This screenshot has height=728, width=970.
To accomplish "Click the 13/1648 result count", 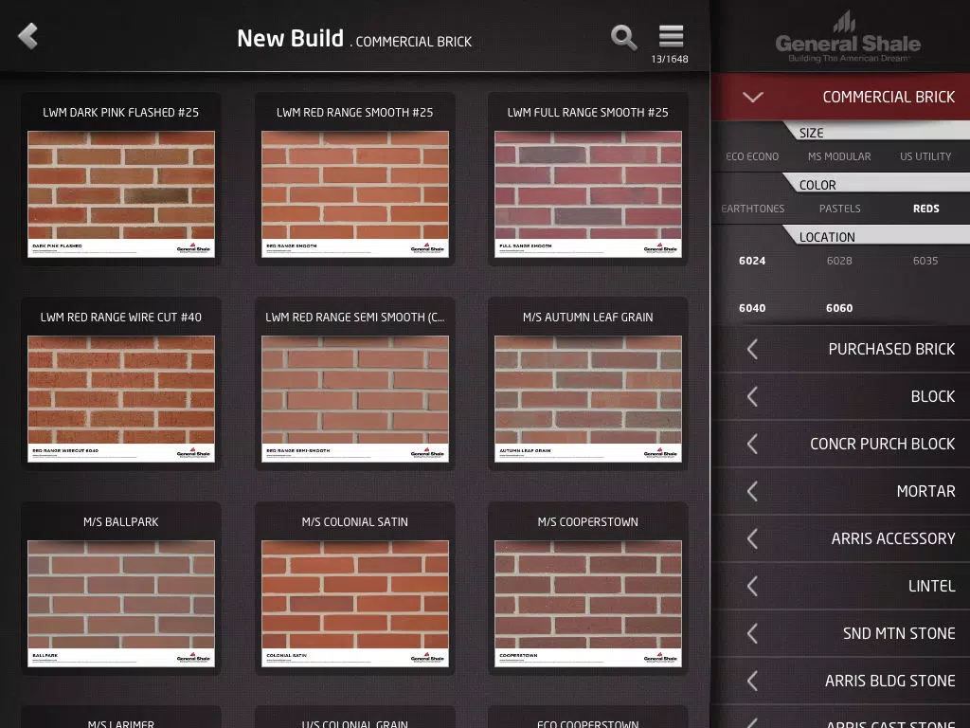I will [x=670, y=59].
